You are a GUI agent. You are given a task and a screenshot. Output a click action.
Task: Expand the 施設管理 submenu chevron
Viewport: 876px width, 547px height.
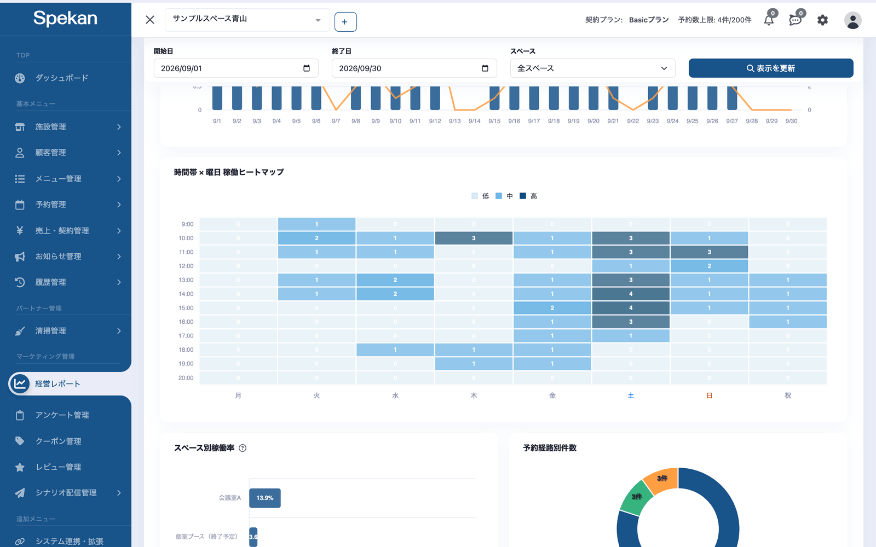[x=119, y=127]
